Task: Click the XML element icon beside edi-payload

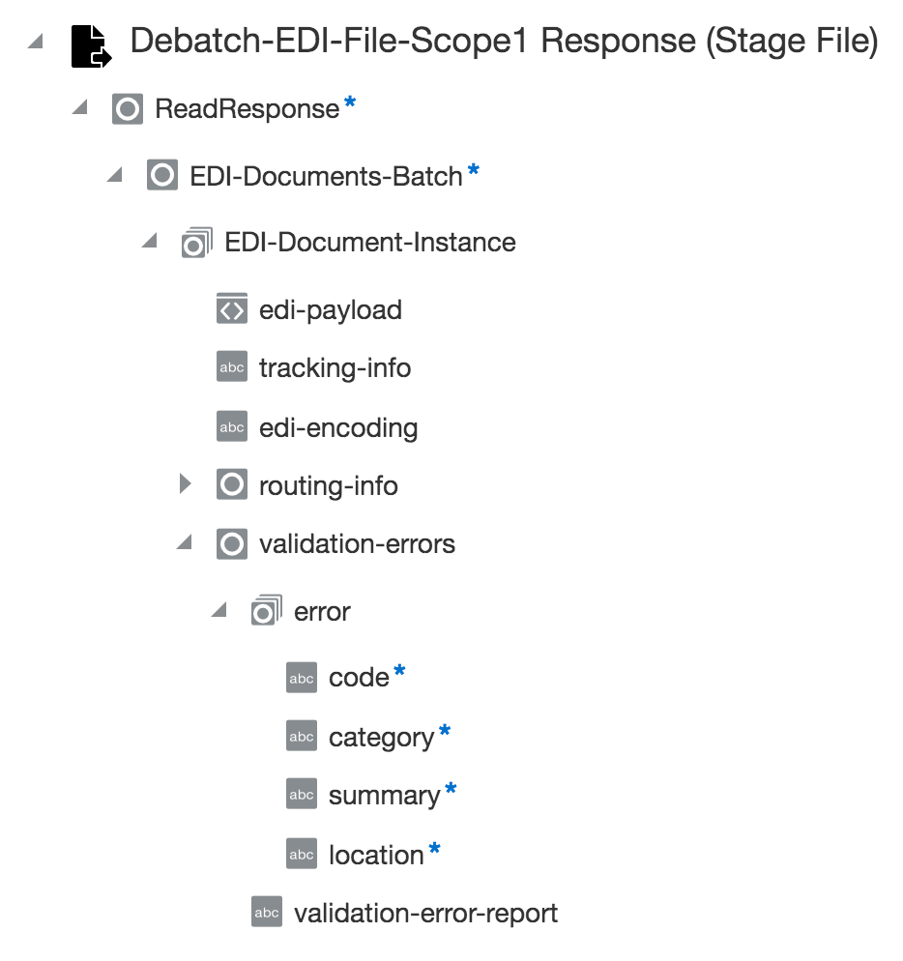Action: [230, 309]
